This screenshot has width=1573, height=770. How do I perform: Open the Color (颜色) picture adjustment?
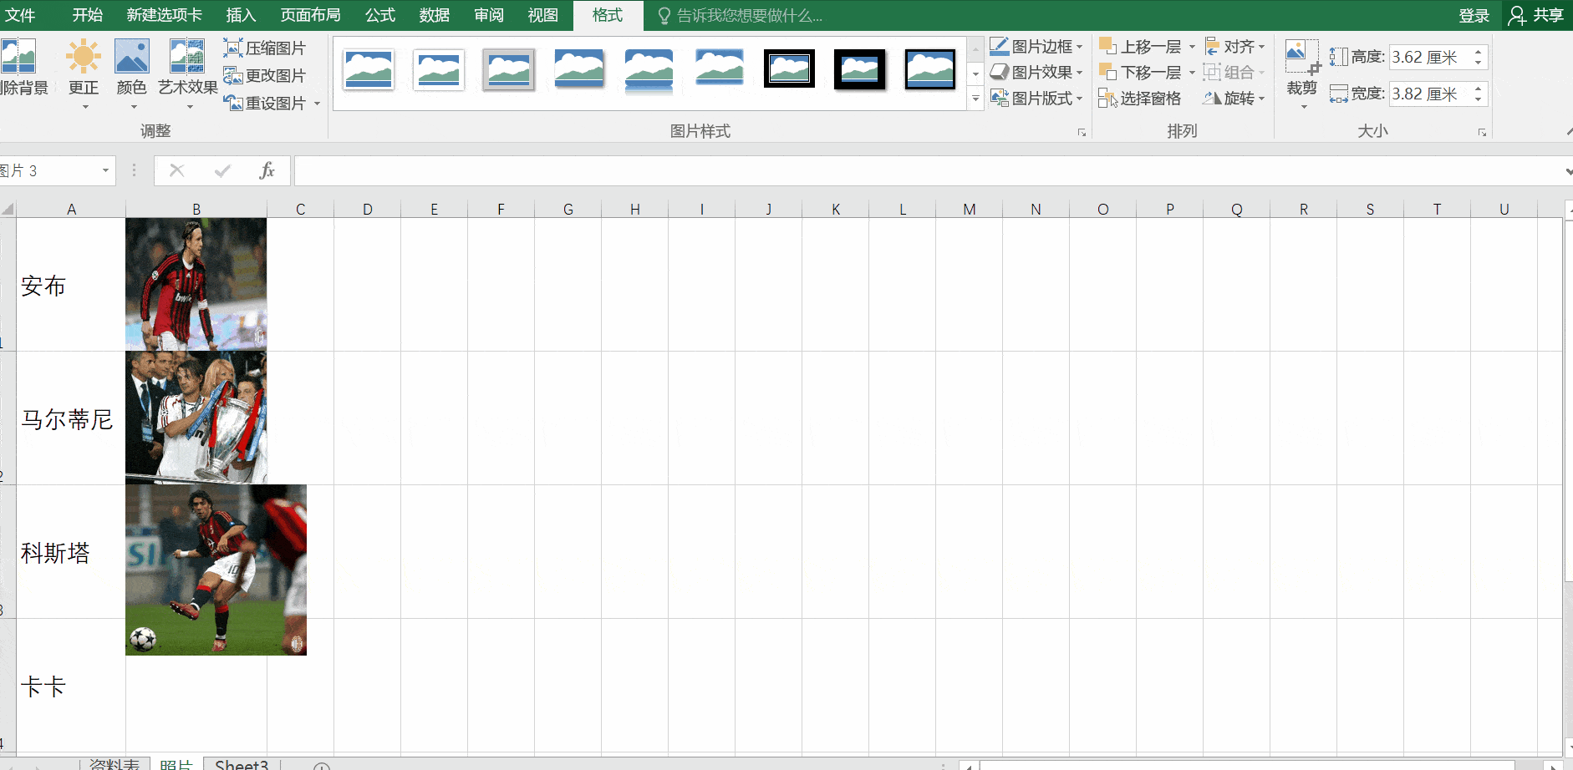click(x=131, y=58)
